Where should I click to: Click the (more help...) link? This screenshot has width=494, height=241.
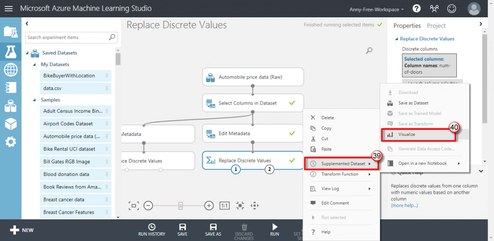click(x=405, y=205)
